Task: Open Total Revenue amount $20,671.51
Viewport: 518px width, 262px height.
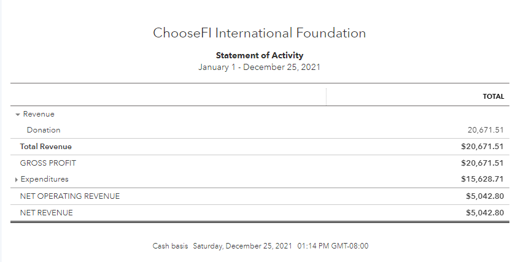Action: [482, 147]
